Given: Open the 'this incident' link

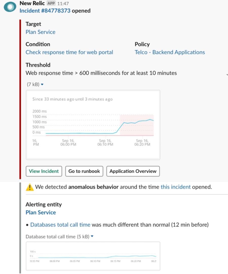Looking at the screenshot, I should 176,187.
